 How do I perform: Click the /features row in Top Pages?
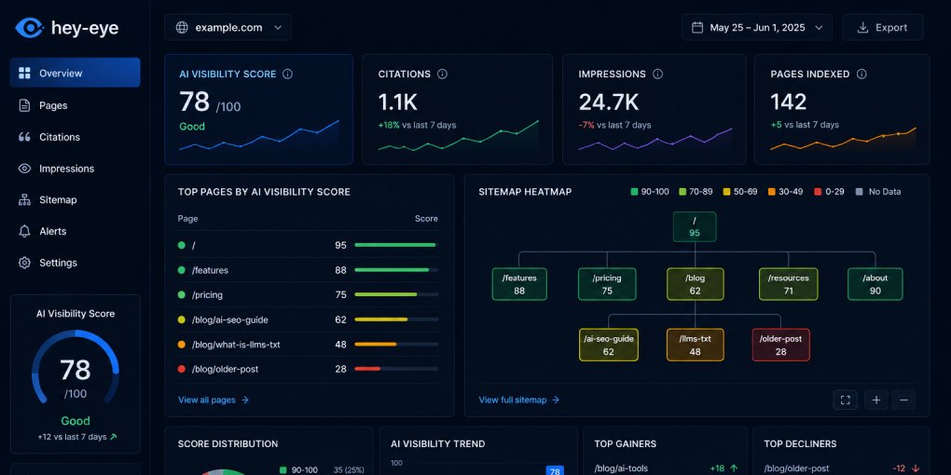pos(308,270)
